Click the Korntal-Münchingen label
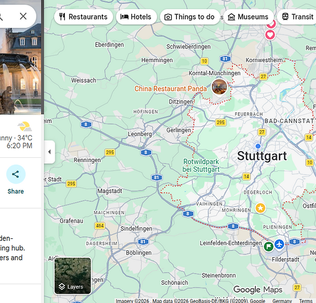 [214, 73]
